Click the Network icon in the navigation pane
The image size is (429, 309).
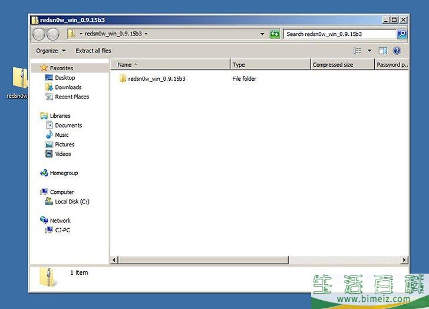click(44, 220)
